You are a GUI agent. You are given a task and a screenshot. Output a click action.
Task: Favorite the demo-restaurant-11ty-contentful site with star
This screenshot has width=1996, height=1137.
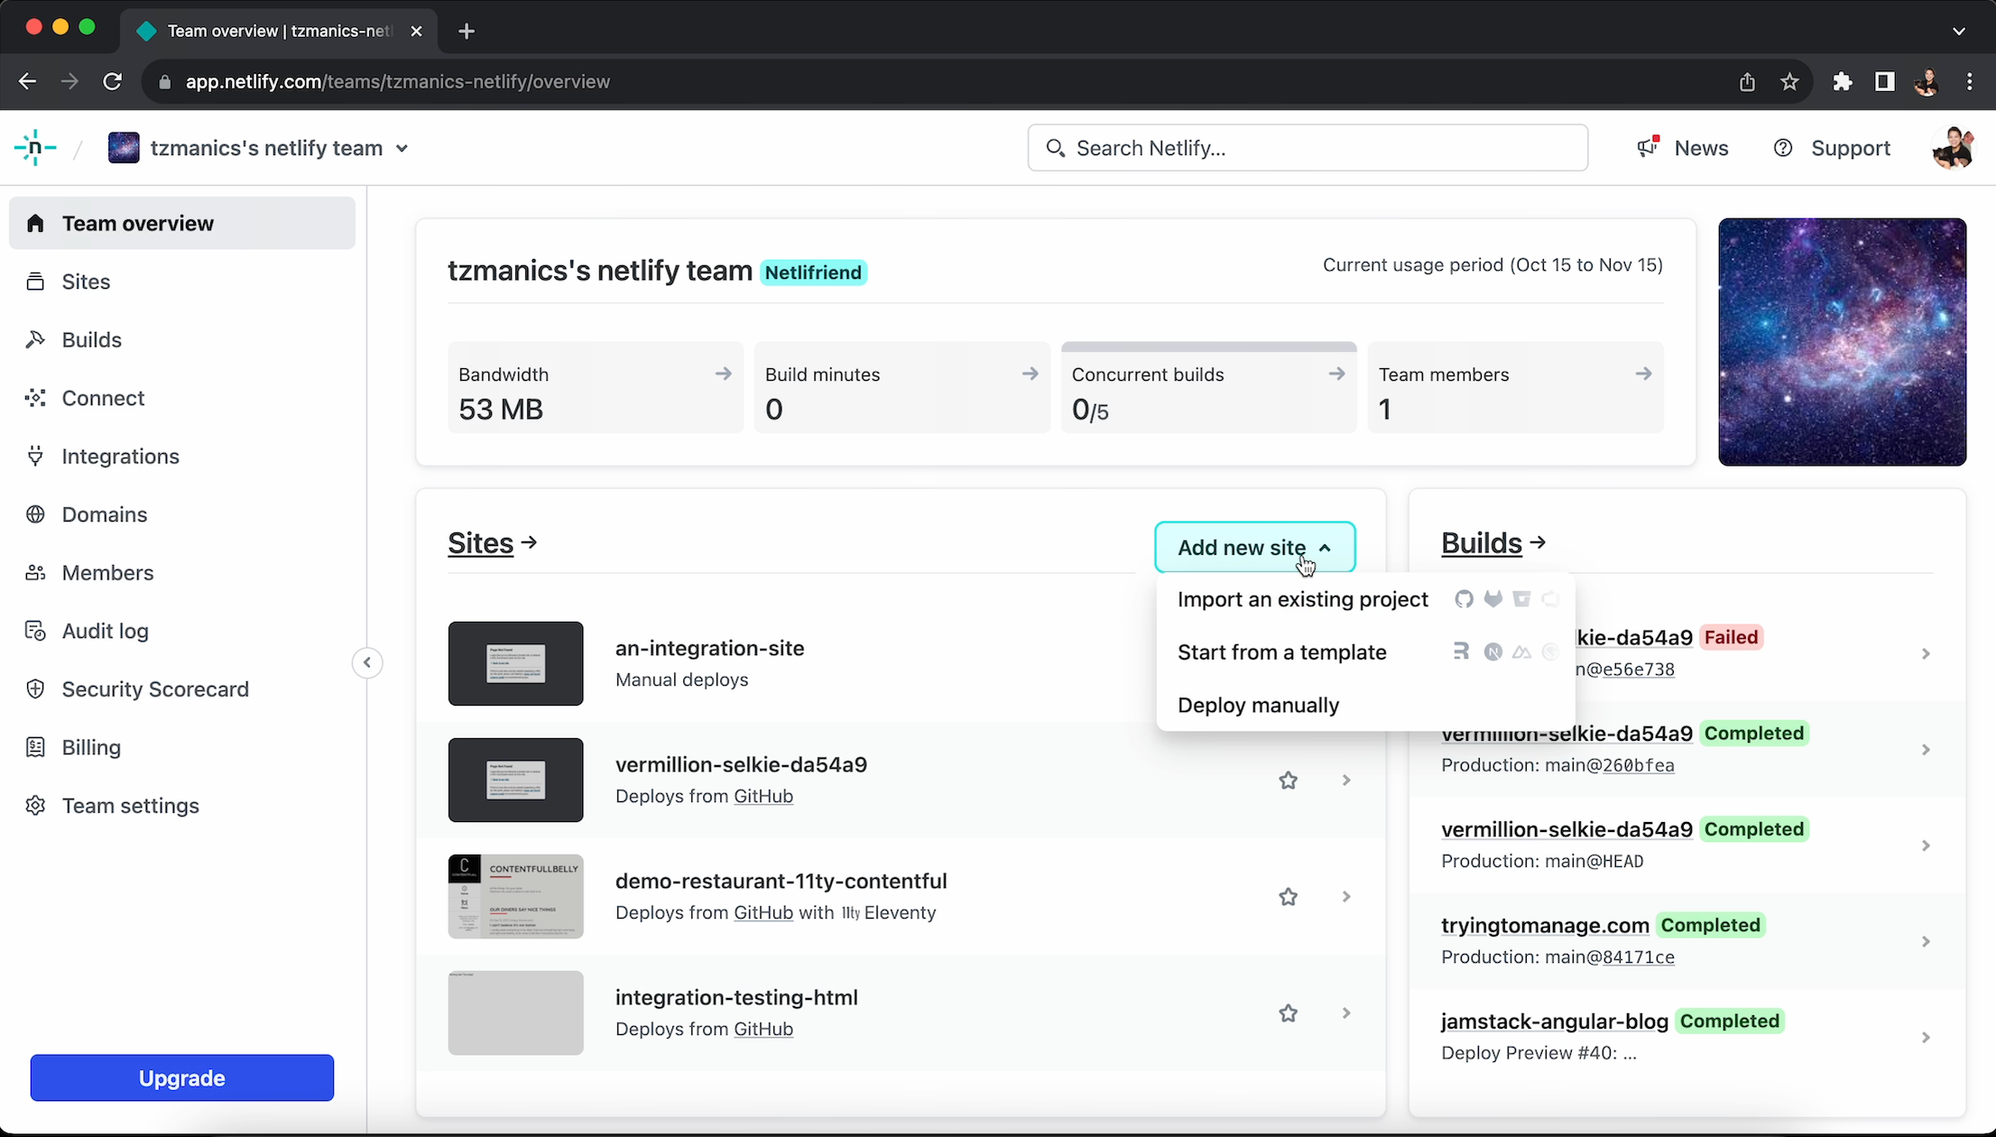[1288, 896]
